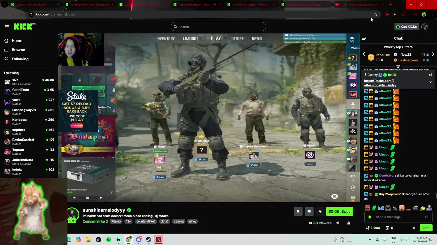Open the user profile avatar menu

424,27
